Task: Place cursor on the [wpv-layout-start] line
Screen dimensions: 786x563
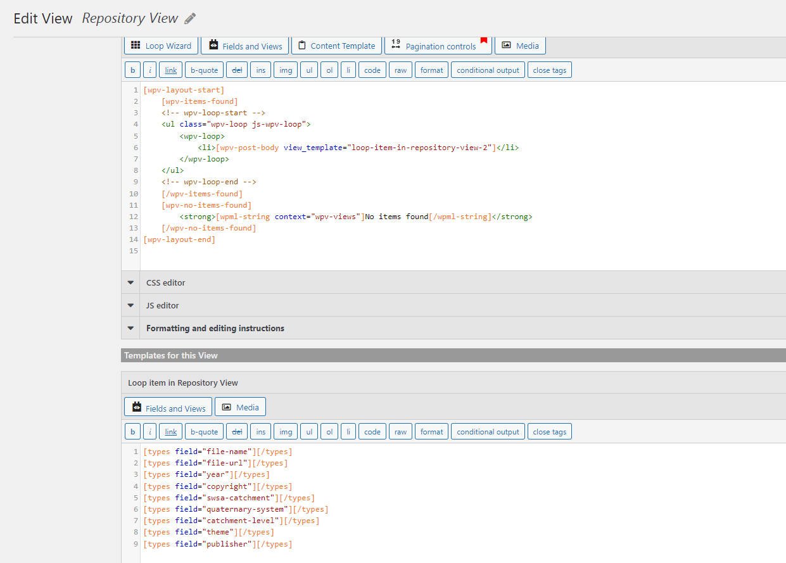Action: coord(184,90)
